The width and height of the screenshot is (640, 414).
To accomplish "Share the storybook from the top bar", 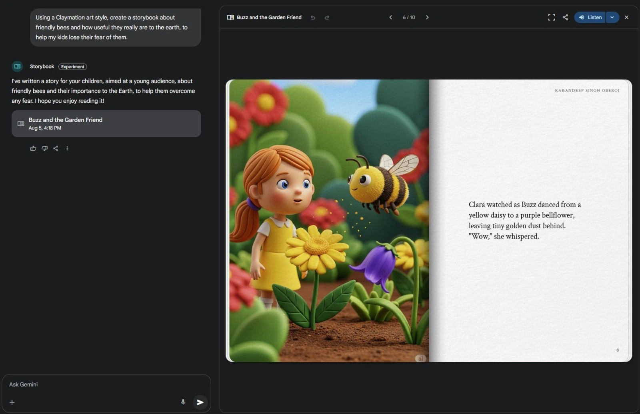I will click(565, 17).
